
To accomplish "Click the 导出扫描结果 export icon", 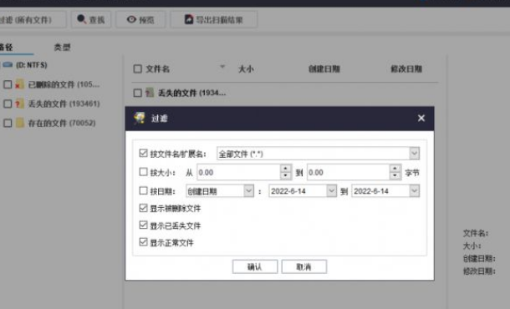I will click(189, 19).
